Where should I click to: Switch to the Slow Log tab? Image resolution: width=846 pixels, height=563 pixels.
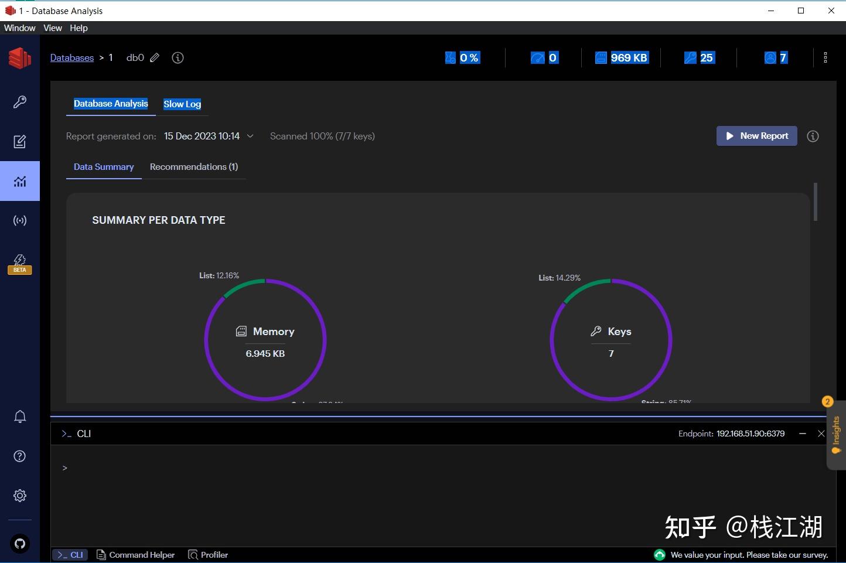[x=182, y=104]
